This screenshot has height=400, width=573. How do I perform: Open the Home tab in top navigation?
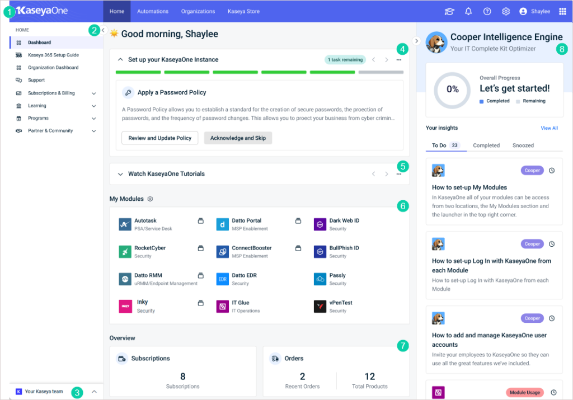pos(117,11)
